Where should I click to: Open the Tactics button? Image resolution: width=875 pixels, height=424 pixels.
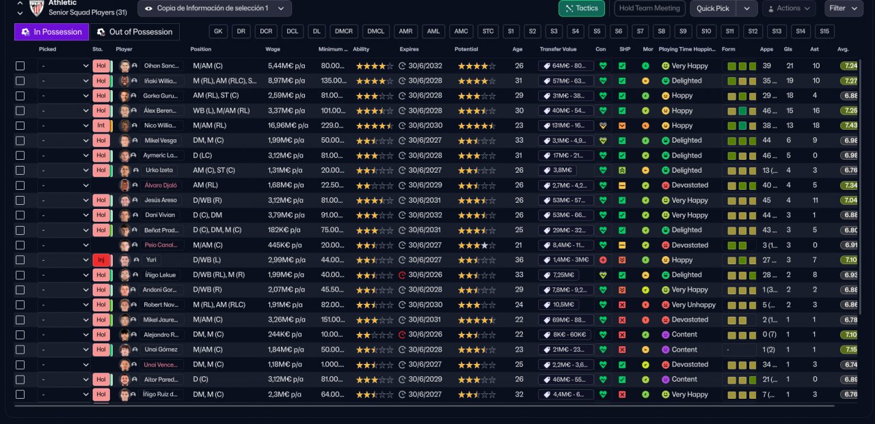tap(581, 8)
